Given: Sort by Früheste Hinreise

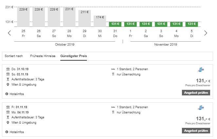Looking at the screenshot, I should [43, 56].
